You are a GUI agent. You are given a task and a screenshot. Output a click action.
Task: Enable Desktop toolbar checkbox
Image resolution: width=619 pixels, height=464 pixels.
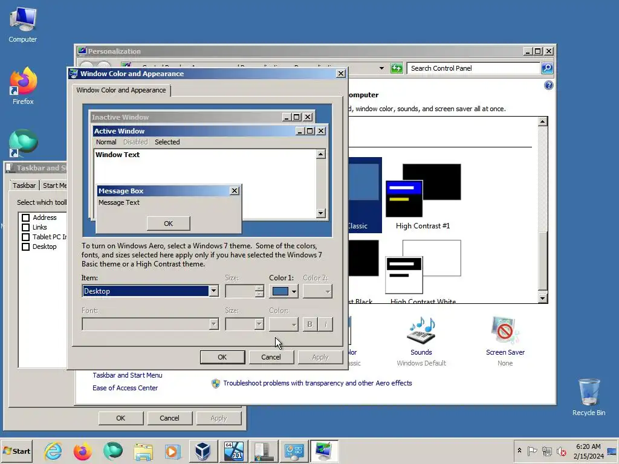25,246
